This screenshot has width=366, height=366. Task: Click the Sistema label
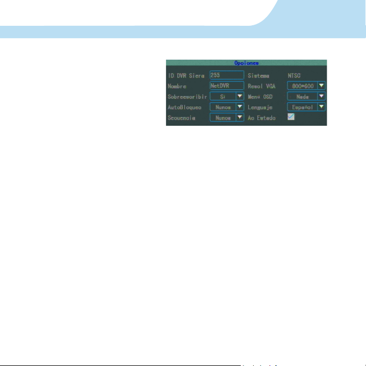point(259,76)
